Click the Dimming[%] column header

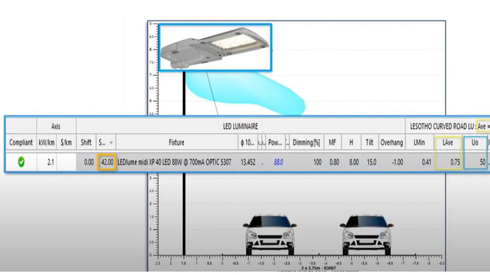[306, 142]
